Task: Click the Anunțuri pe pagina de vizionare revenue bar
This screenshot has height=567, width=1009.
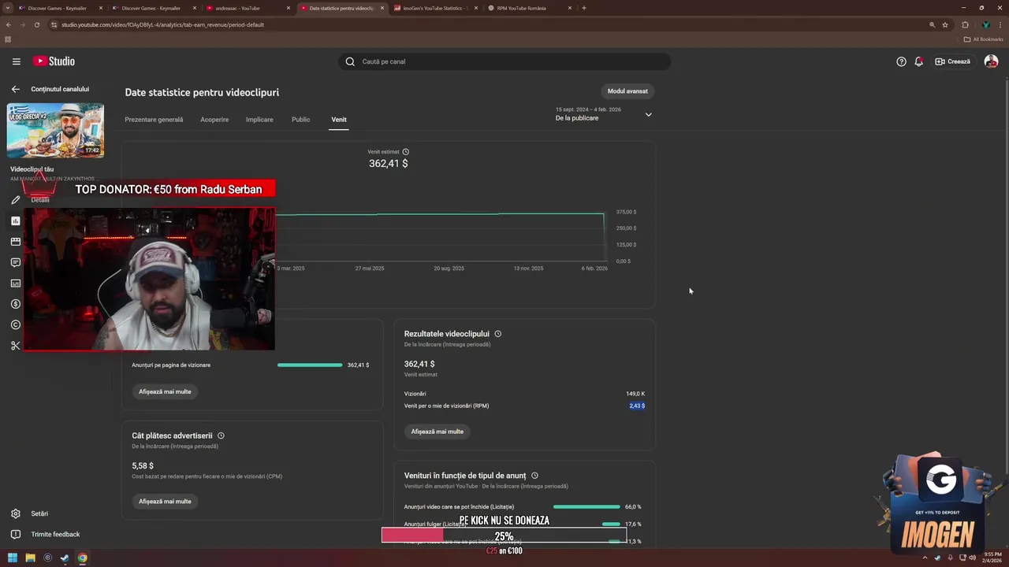Action: [x=310, y=365]
